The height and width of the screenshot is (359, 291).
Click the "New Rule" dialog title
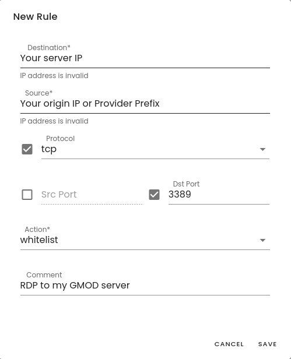[36, 17]
